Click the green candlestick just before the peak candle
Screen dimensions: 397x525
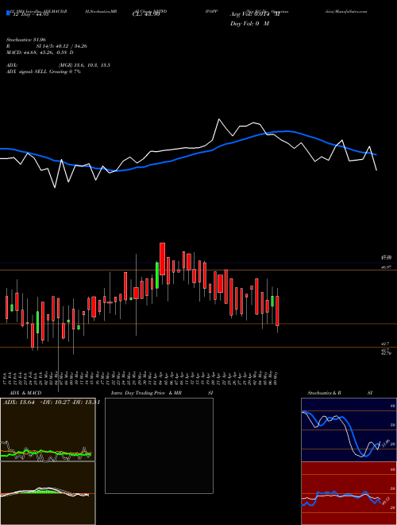(157, 275)
